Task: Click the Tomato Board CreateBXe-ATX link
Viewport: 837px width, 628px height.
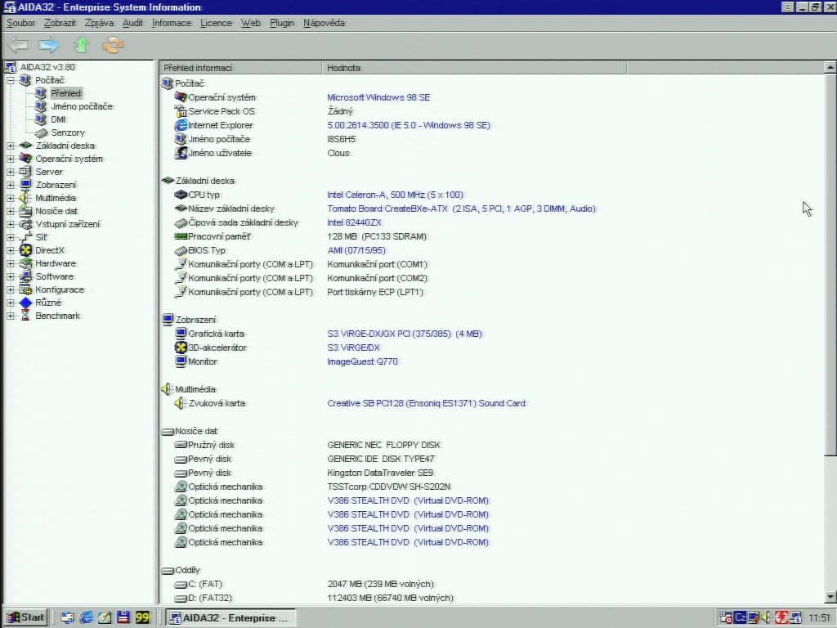Action: [461, 209]
